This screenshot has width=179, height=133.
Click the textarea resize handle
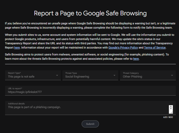pyautogui.click(x=171, y=112)
